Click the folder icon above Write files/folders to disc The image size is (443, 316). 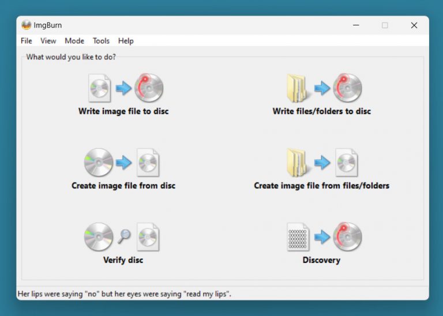pyautogui.click(x=299, y=88)
